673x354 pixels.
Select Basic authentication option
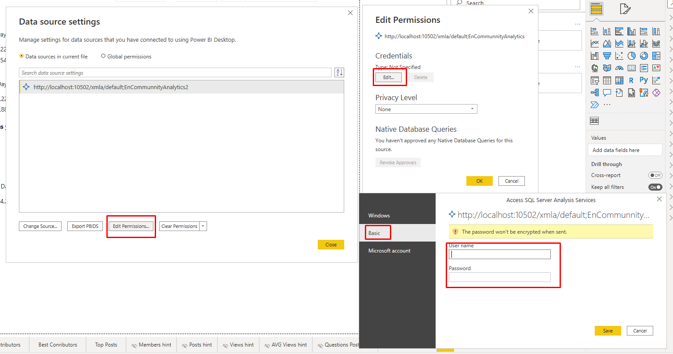click(397, 233)
